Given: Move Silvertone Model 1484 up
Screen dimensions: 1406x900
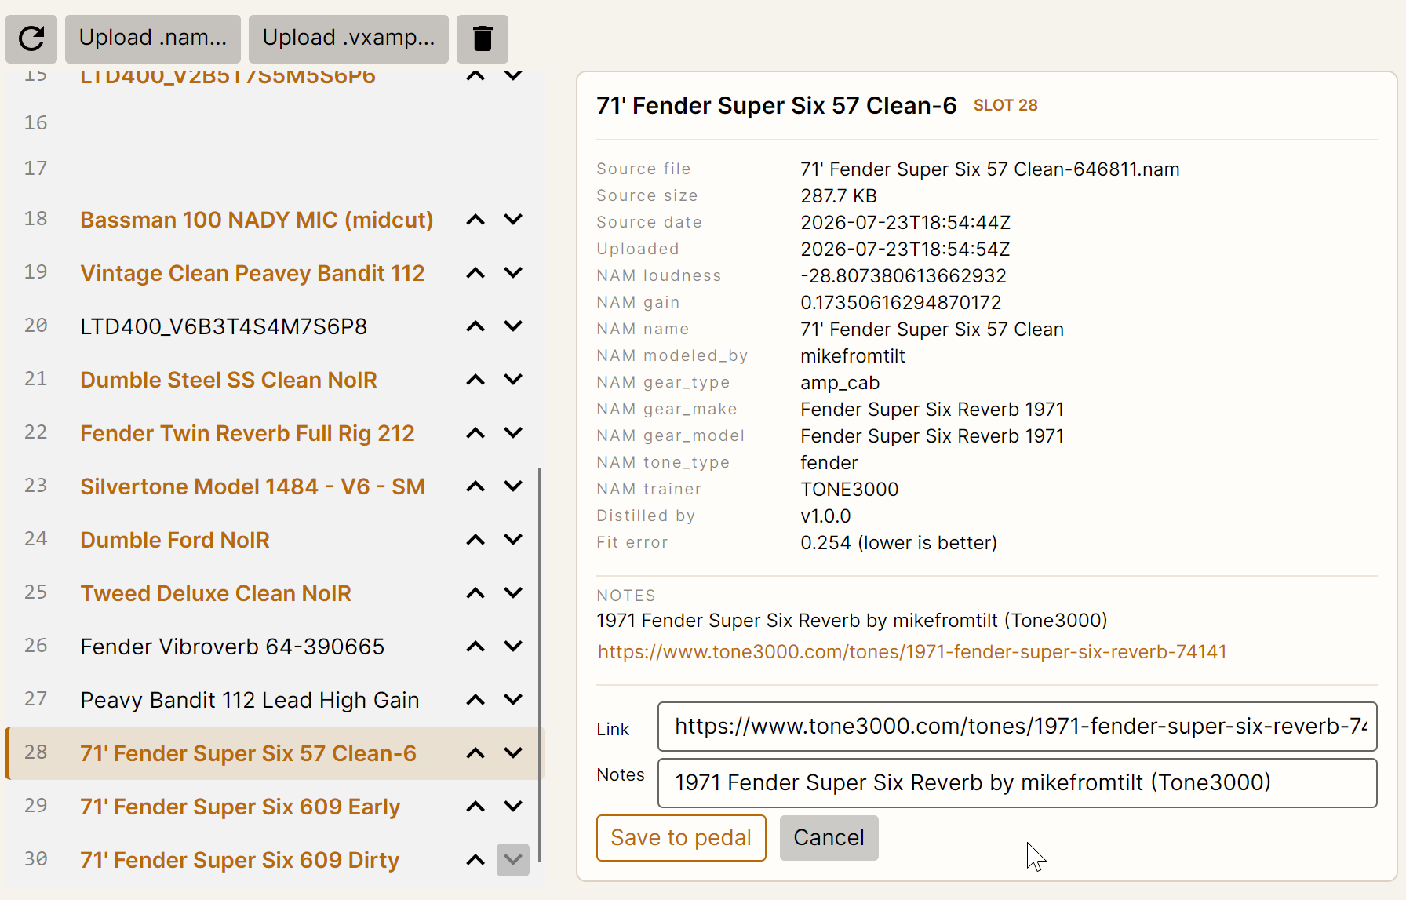Looking at the screenshot, I should 475,486.
